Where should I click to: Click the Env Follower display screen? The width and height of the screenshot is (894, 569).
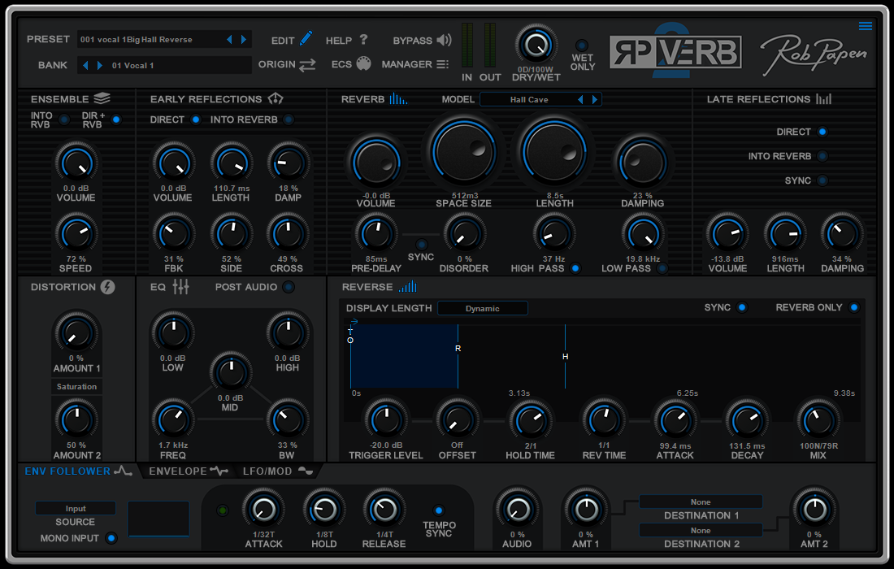coord(158,519)
